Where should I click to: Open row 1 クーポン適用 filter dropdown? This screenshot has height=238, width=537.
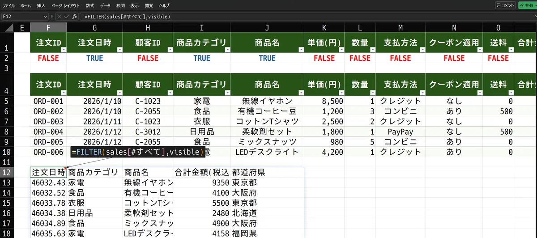(x=480, y=49)
